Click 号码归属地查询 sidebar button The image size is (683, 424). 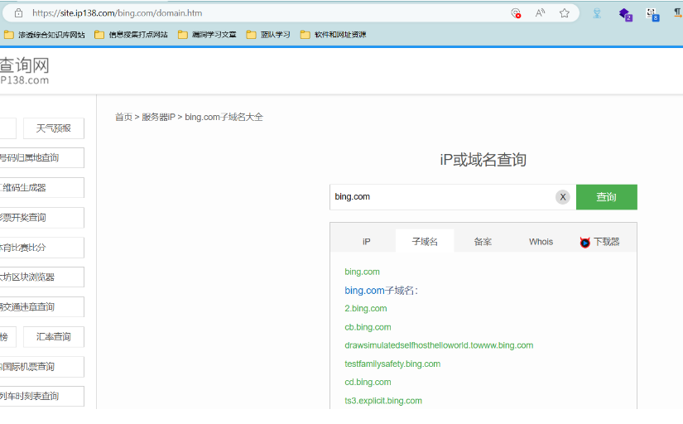(42, 157)
